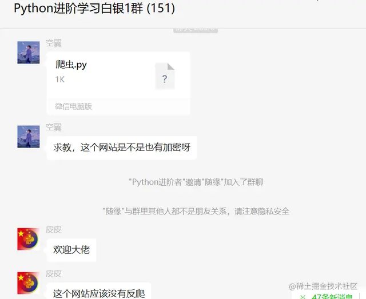This screenshot has height=299, width=366.
Task: Open the 爬虫.py file name in the bubble
Action: tap(71, 65)
